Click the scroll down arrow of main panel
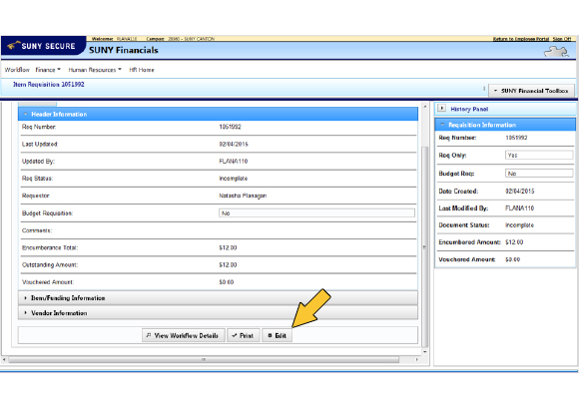 (x=424, y=352)
